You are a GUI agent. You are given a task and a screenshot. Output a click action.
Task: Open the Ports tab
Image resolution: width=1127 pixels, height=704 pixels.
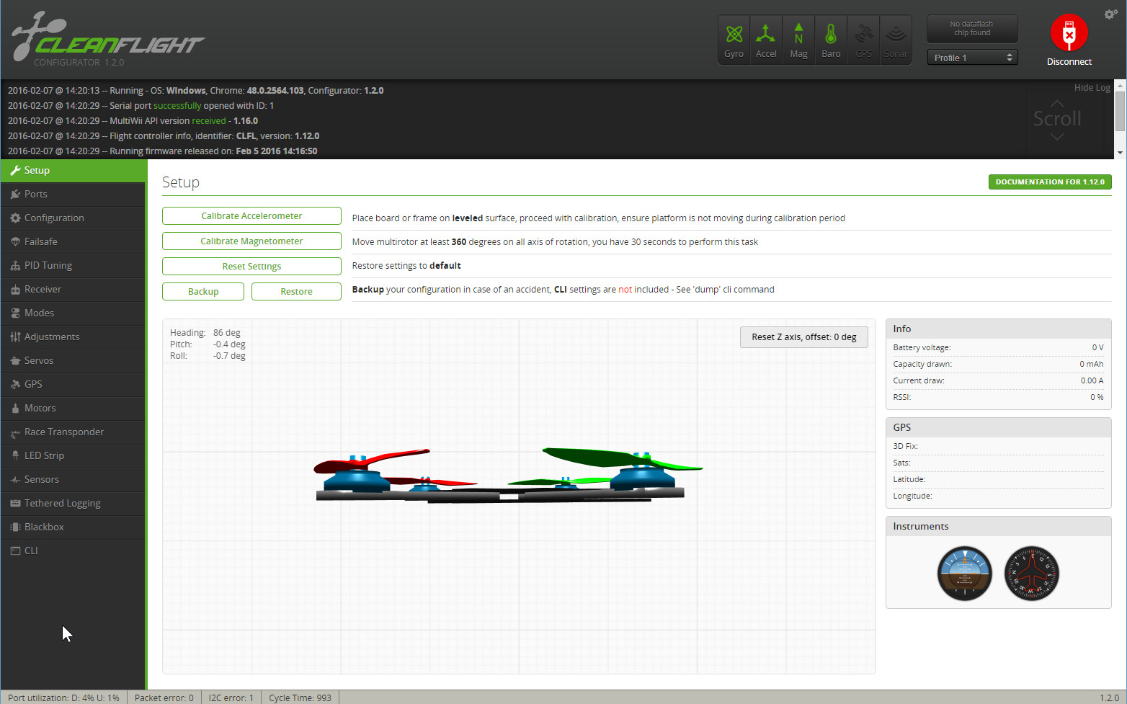73,194
